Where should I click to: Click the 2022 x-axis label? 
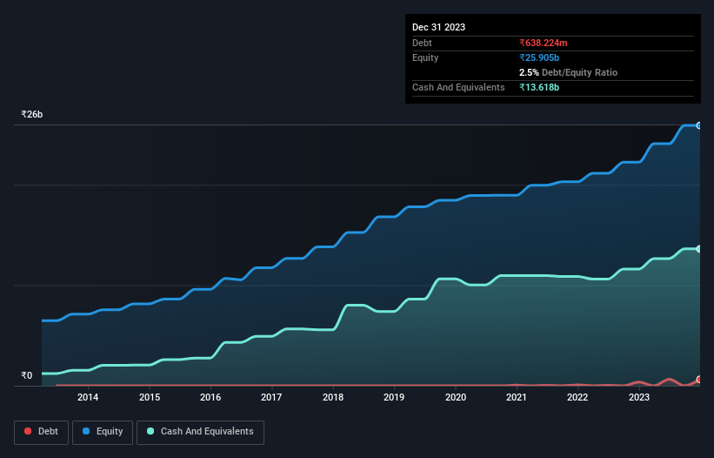click(577, 397)
